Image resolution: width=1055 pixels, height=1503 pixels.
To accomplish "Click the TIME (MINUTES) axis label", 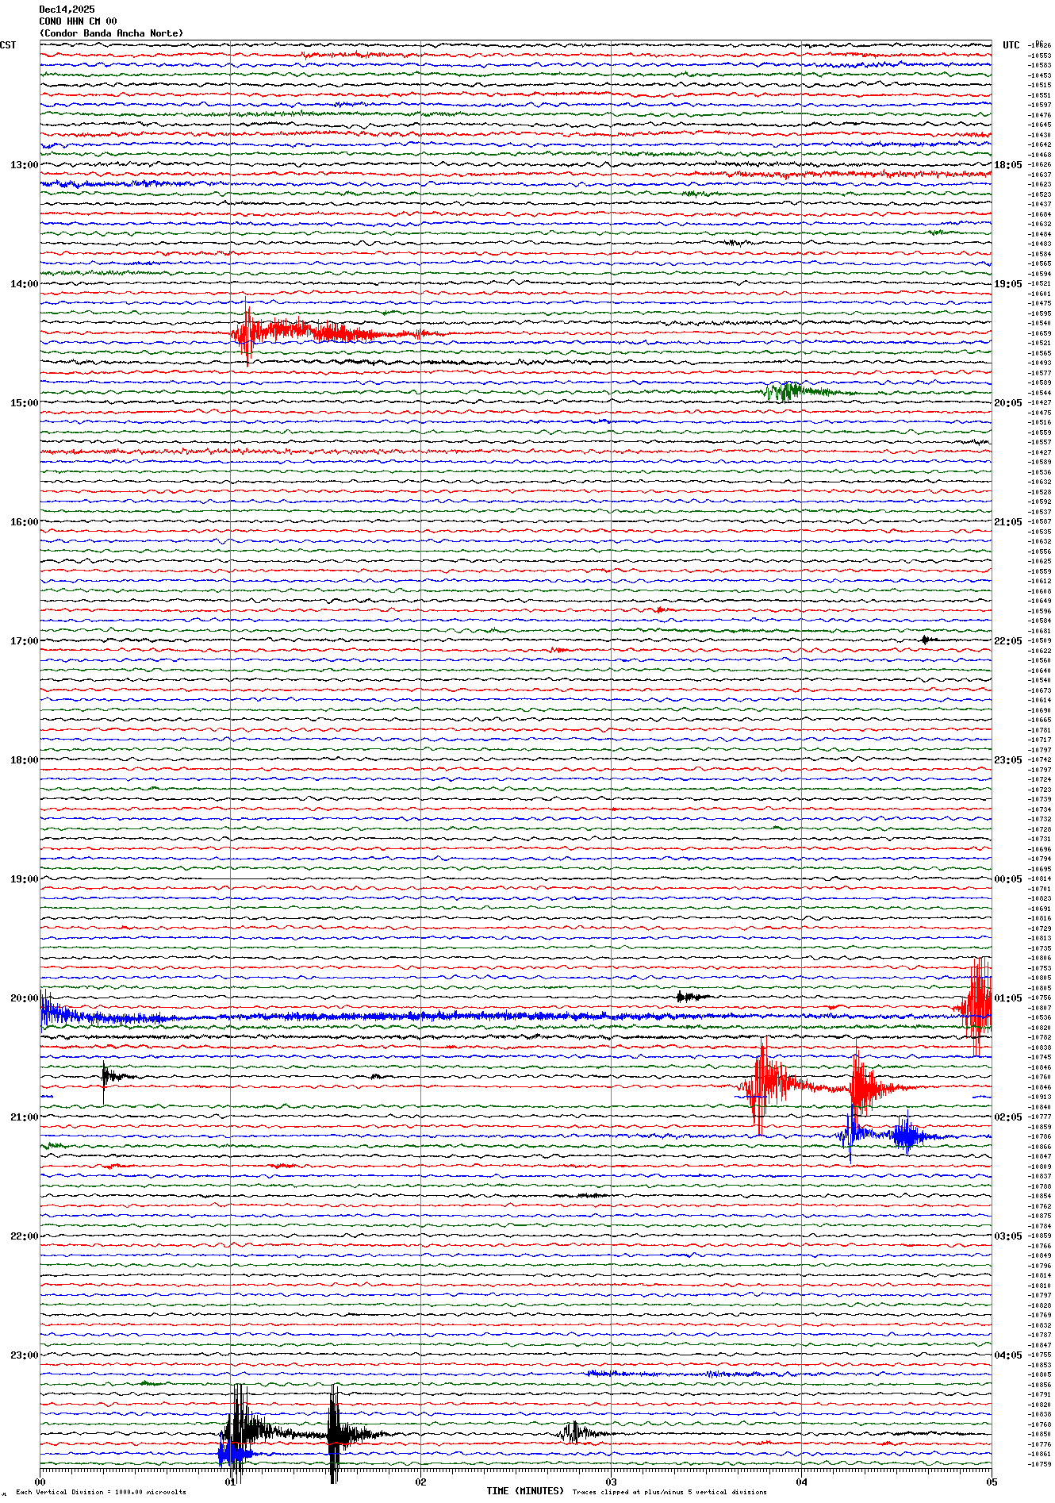I will tap(524, 1491).
